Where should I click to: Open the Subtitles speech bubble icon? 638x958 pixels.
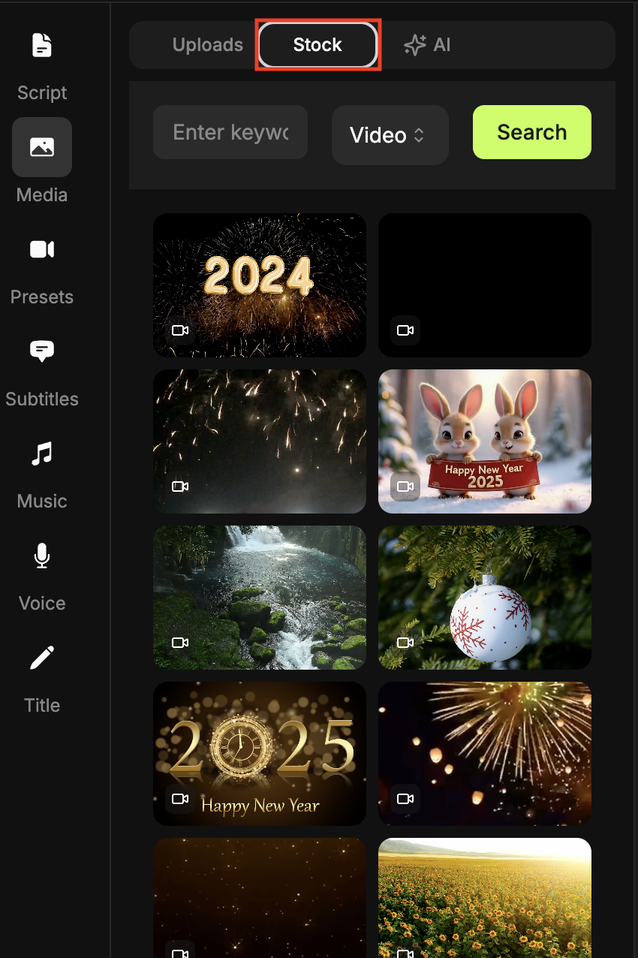[x=42, y=351]
